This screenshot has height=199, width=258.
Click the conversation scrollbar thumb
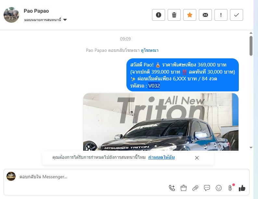[251, 46]
